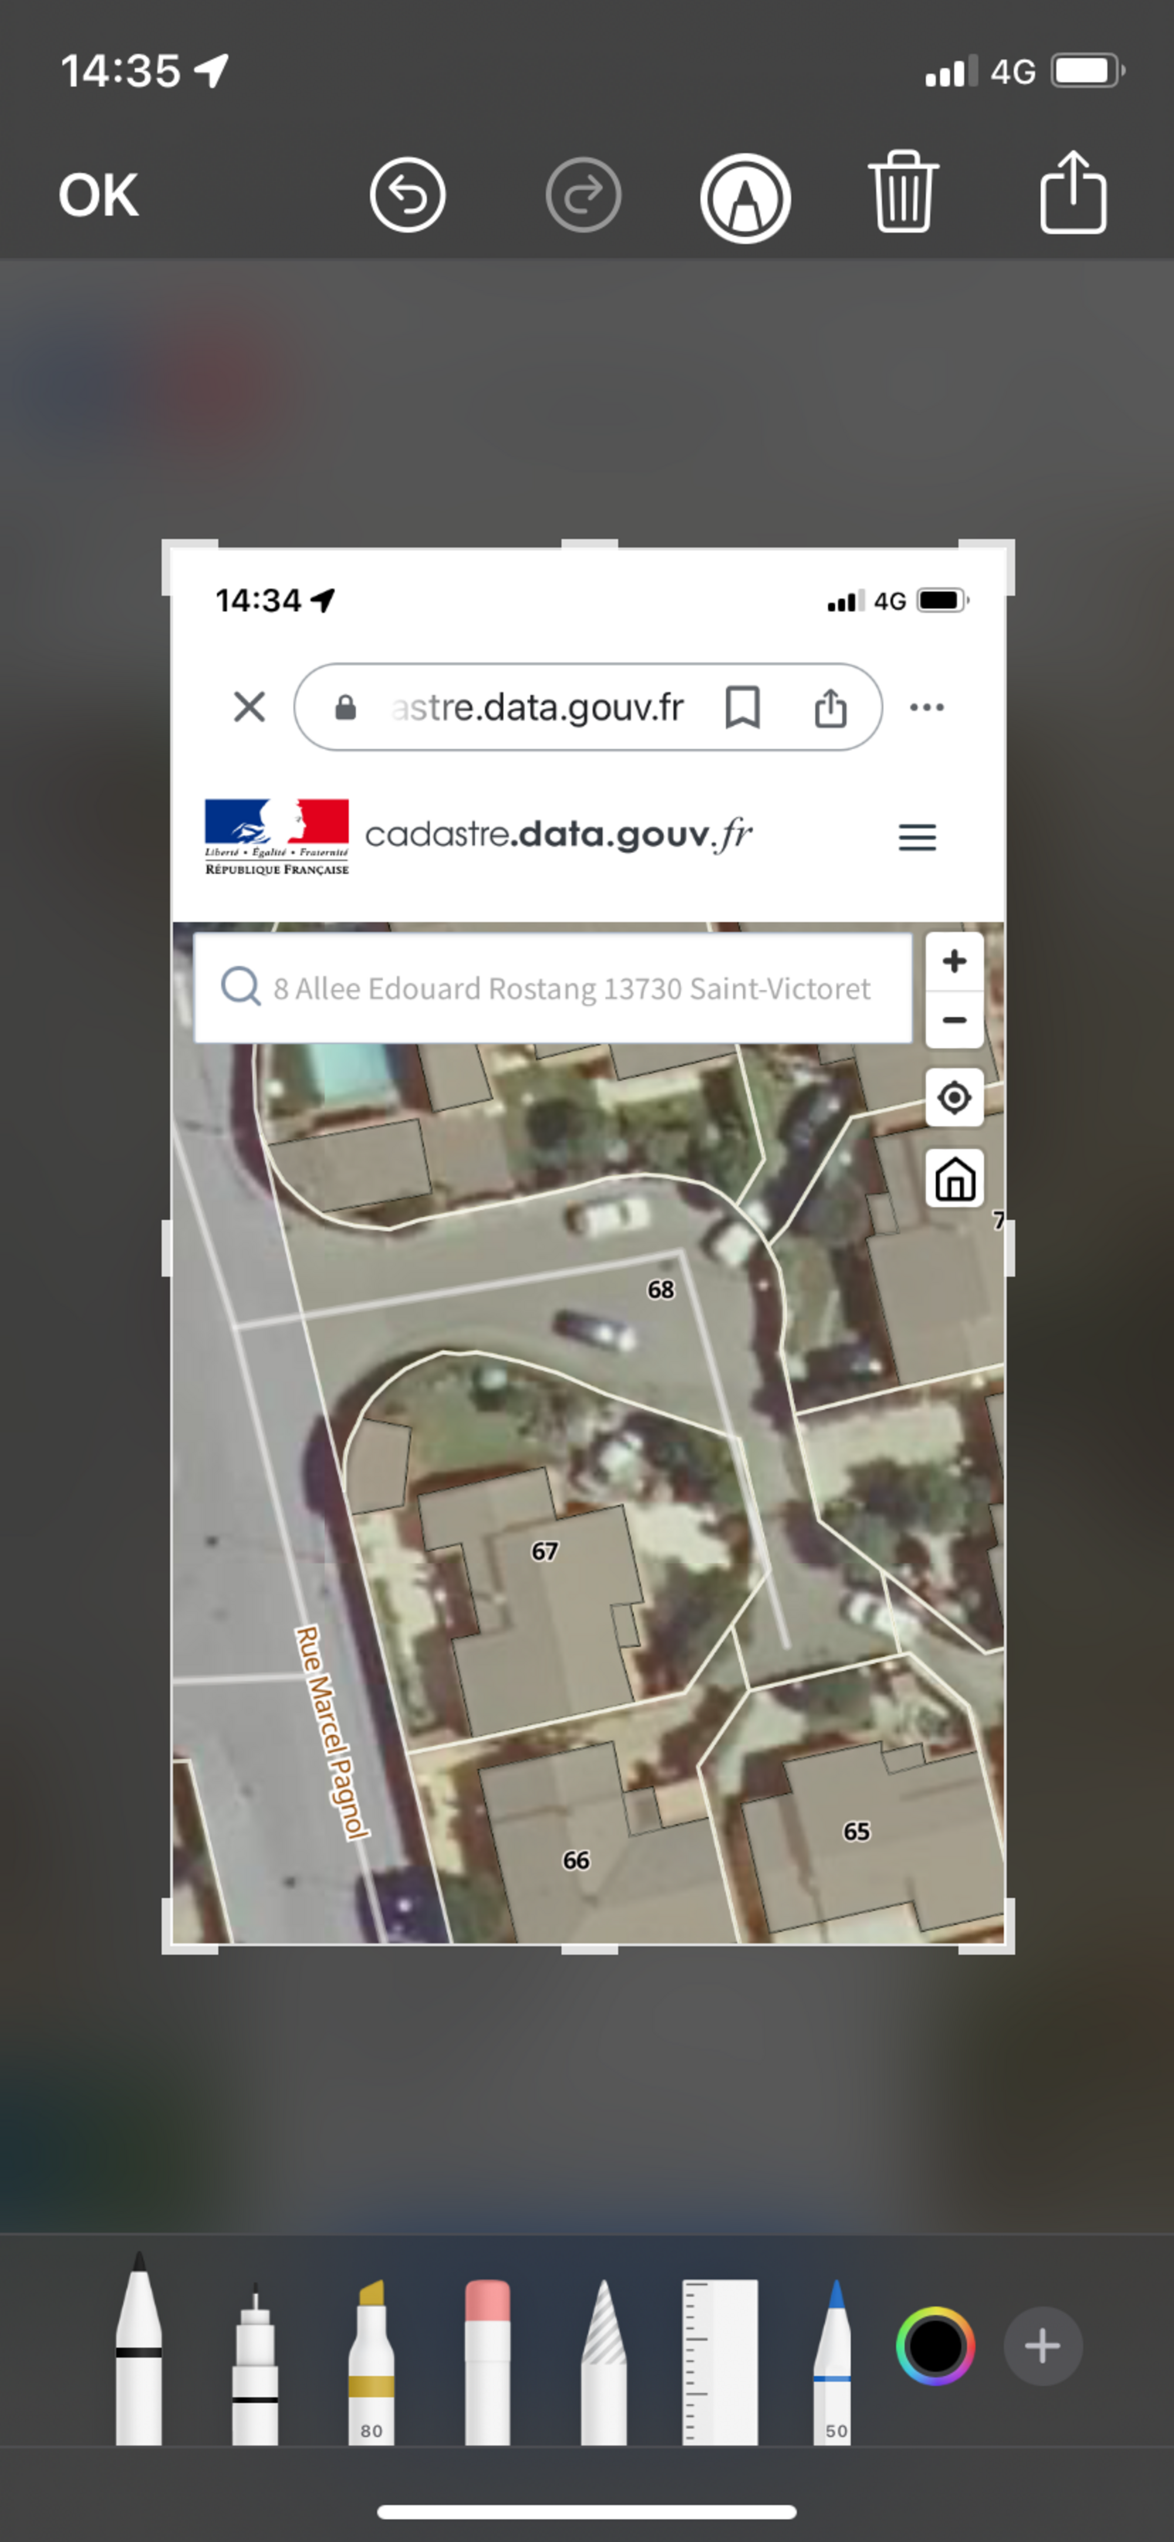Expand the plus add-annotation menu
This screenshot has width=1174, height=2542.
[1042, 2346]
